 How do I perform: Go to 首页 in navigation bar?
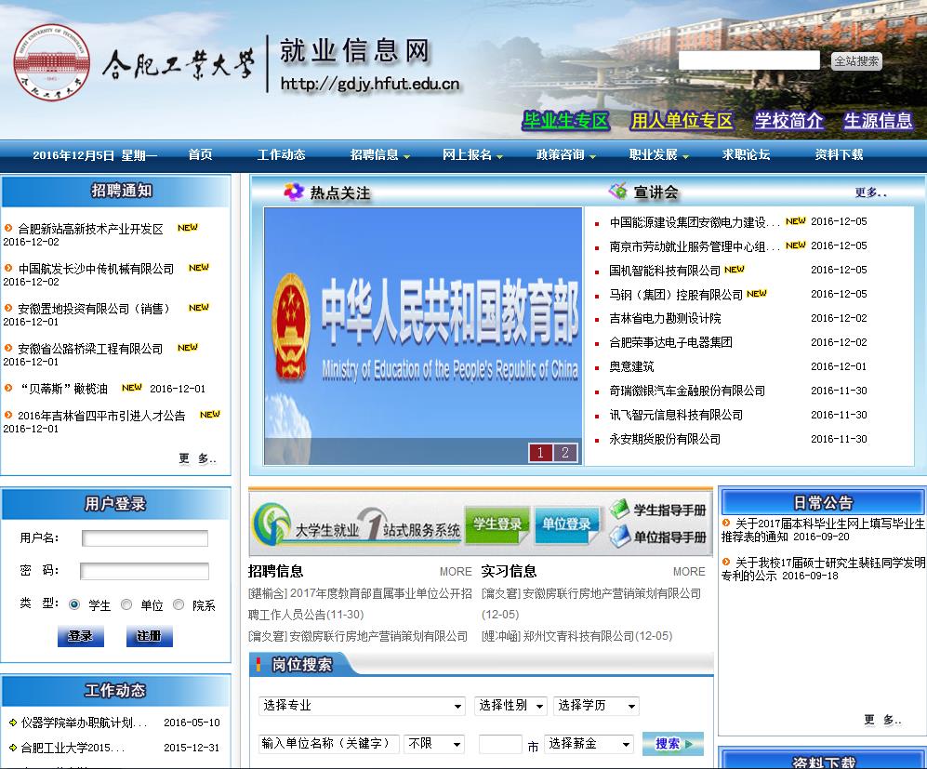[x=201, y=155]
